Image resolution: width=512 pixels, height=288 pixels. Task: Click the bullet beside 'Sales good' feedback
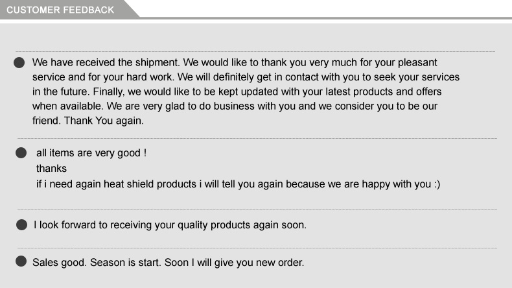[x=21, y=261]
